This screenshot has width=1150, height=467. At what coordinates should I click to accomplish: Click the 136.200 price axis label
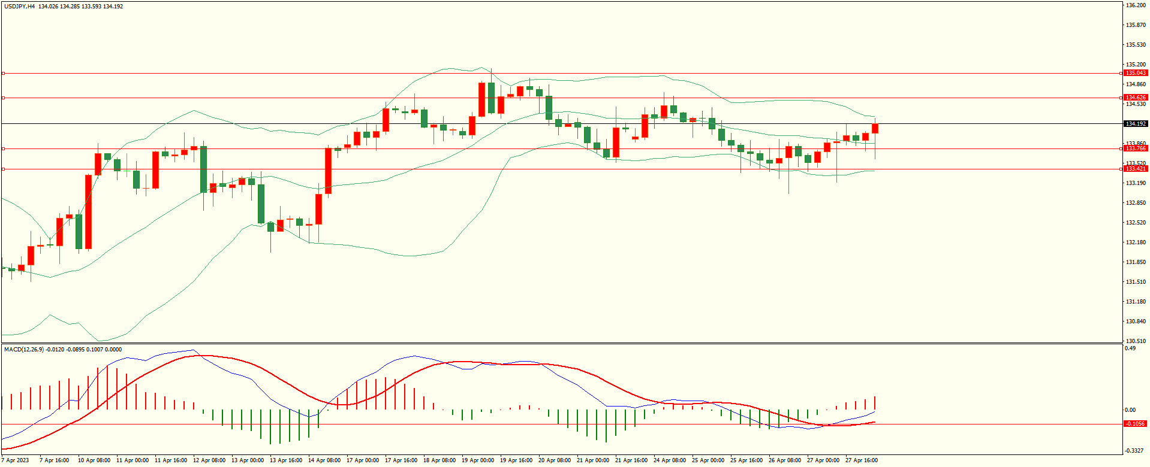pyautogui.click(x=1136, y=5)
